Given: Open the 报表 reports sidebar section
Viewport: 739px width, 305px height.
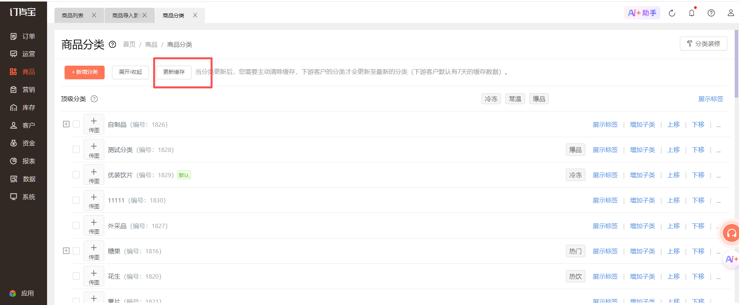Looking at the screenshot, I should point(23,161).
